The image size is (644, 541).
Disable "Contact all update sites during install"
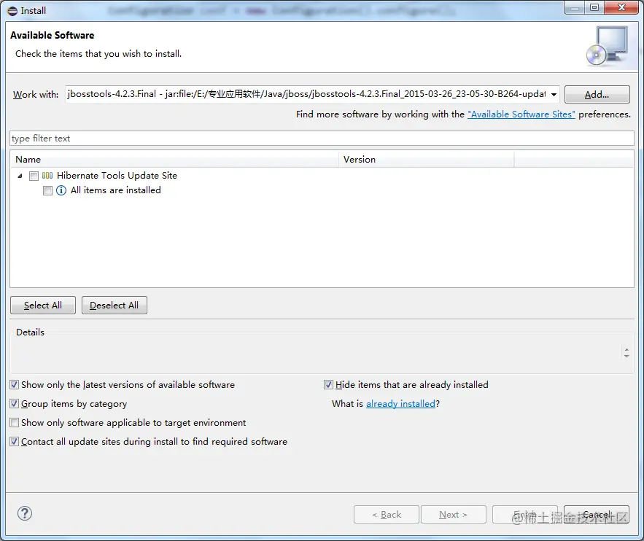[x=14, y=441]
